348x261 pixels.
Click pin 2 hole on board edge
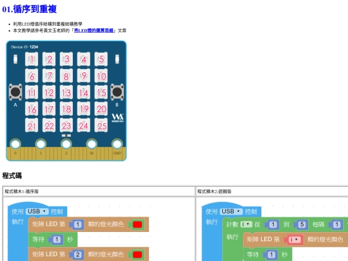tap(66, 144)
